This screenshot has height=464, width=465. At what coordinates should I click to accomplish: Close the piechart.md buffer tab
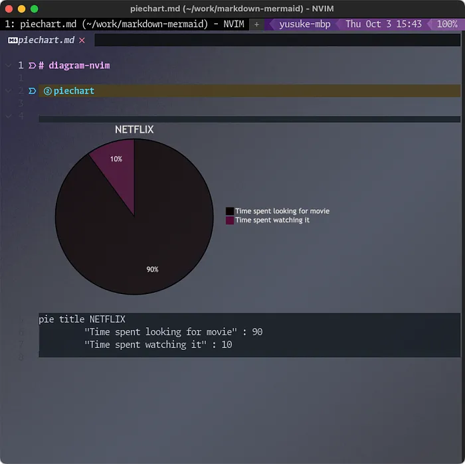coord(82,40)
